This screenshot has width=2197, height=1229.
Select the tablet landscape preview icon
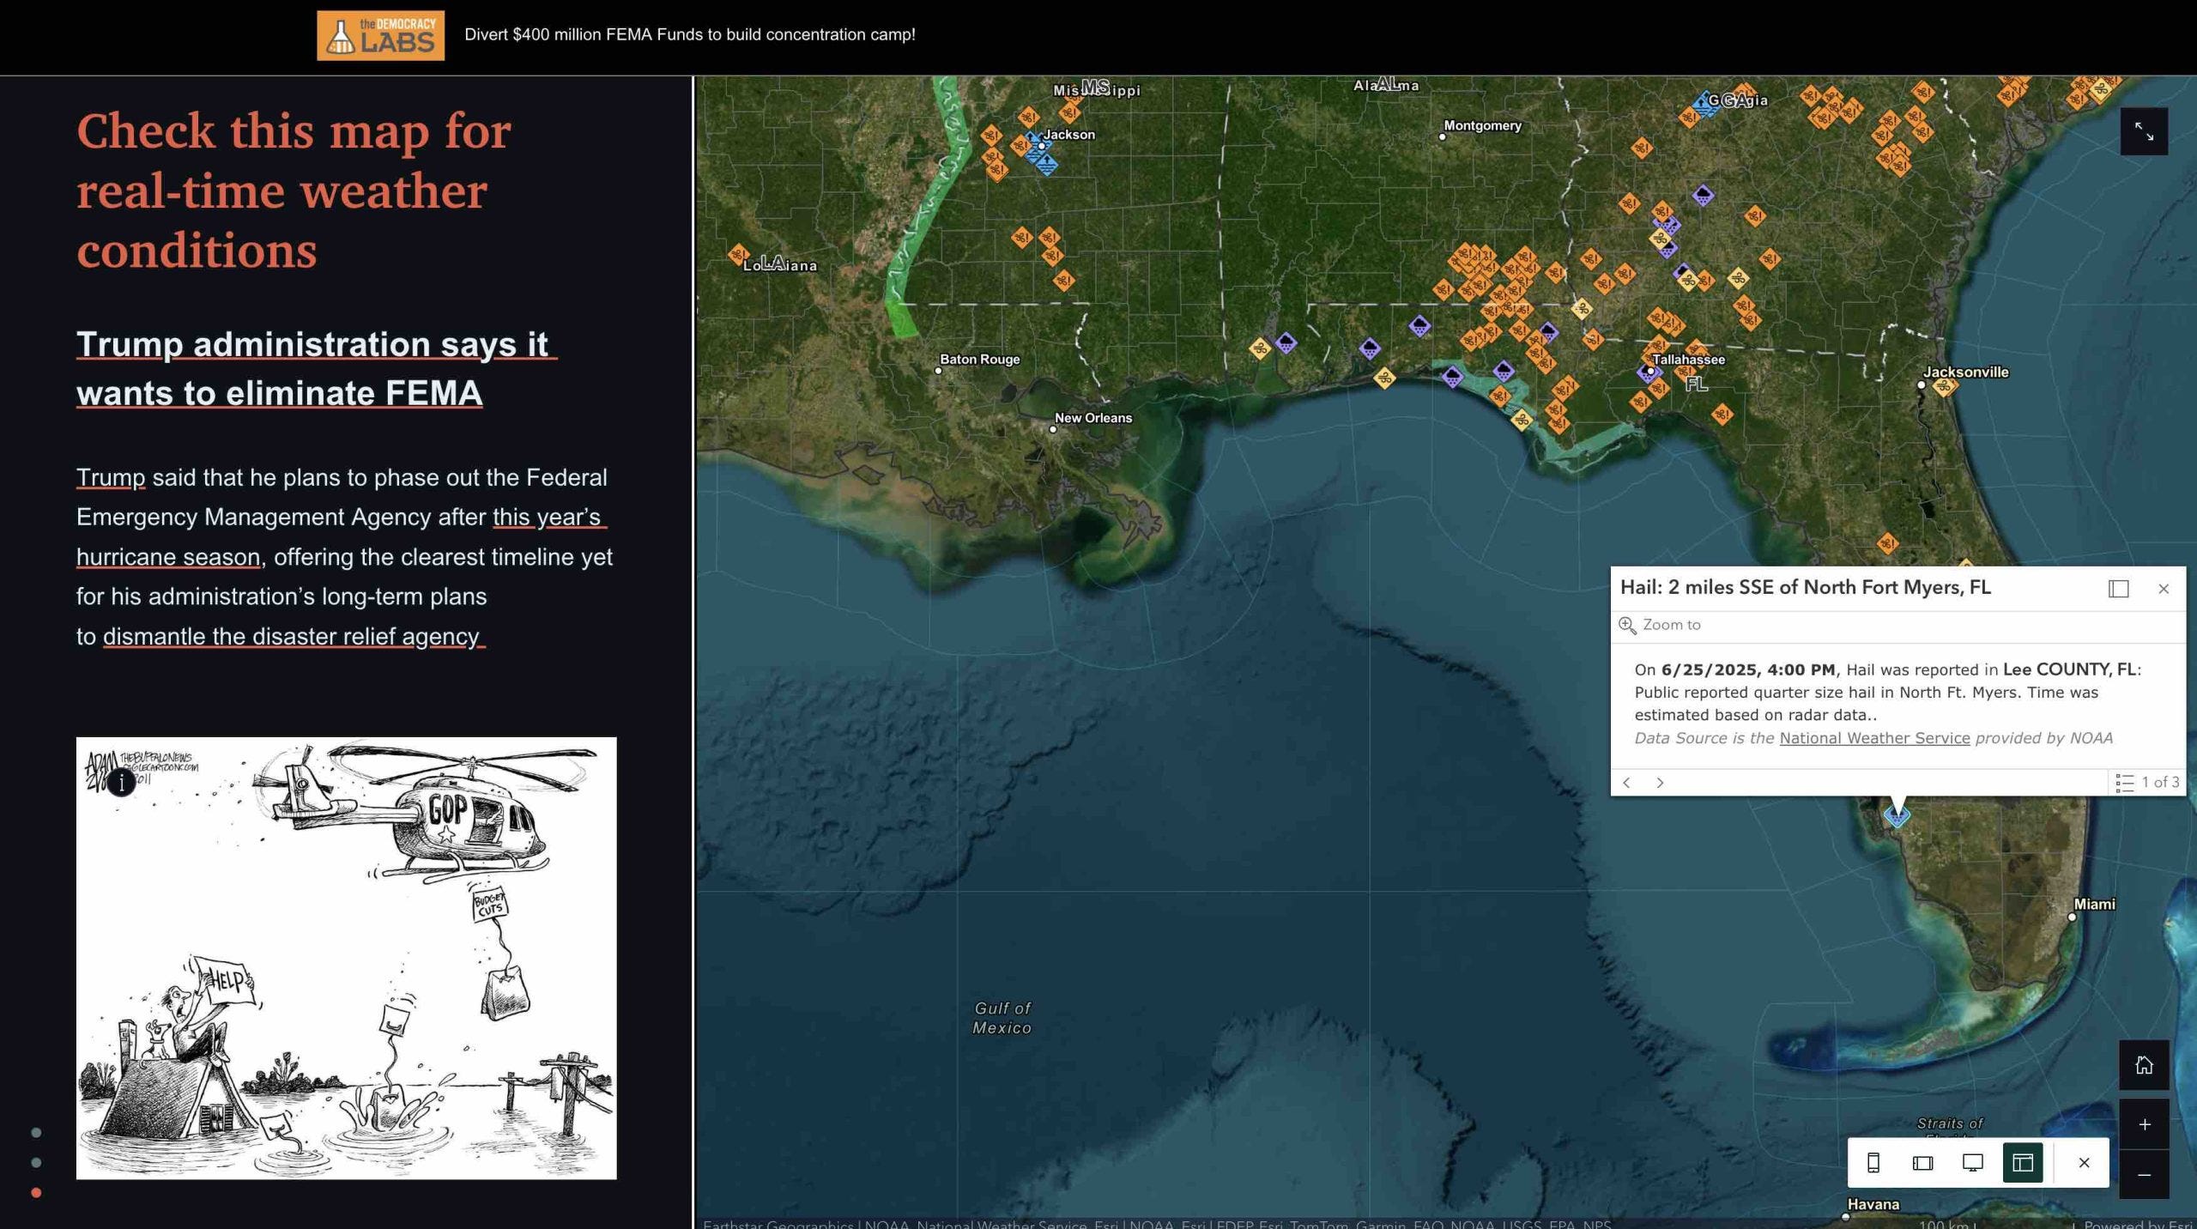(x=1923, y=1163)
